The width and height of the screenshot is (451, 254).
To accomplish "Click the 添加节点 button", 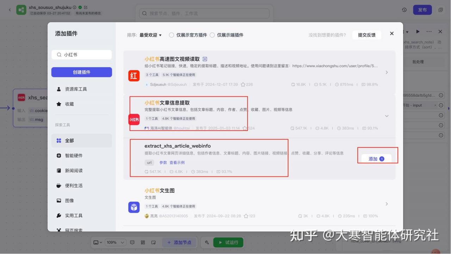I will (179, 242).
